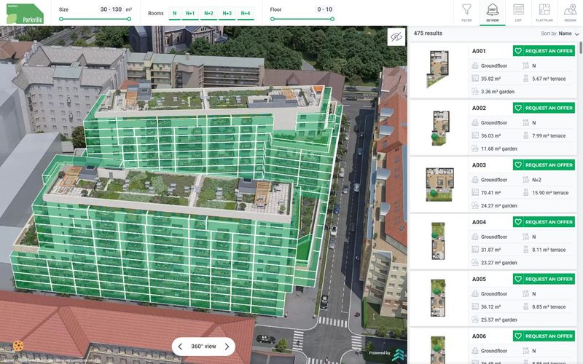
Task: Request an offer for apartment A005
Action: 544,279
